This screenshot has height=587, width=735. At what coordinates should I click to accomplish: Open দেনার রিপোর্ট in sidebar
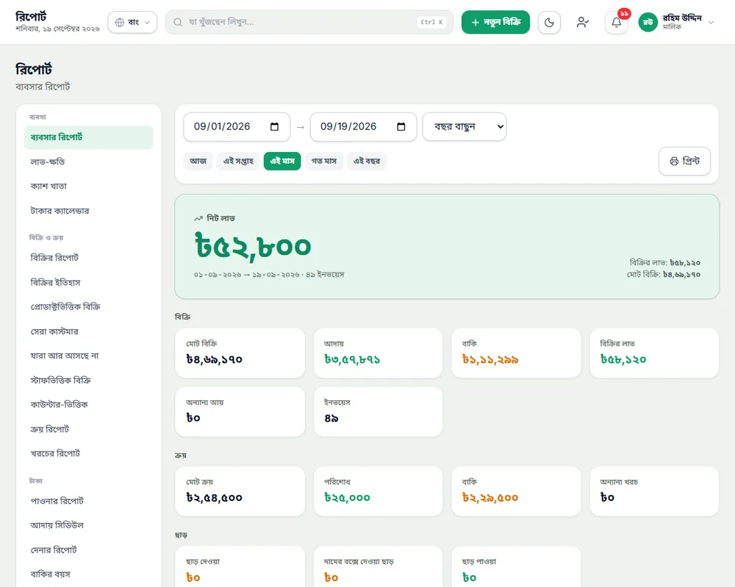pyautogui.click(x=89, y=550)
